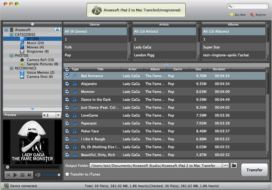Click the three-dots output path button

coord(226,166)
